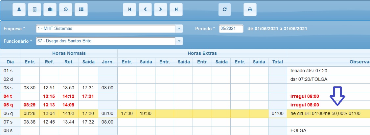Click the company building toolbar icon
This screenshot has width=370, height=135.
[35, 10]
